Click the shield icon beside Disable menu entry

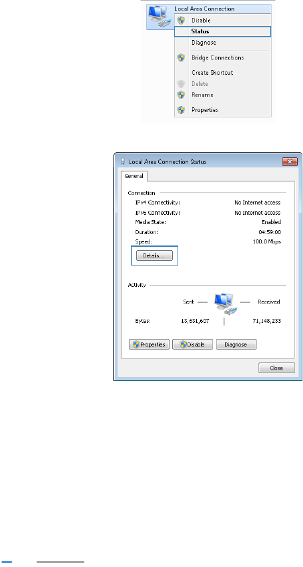click(x=181, y=21)
